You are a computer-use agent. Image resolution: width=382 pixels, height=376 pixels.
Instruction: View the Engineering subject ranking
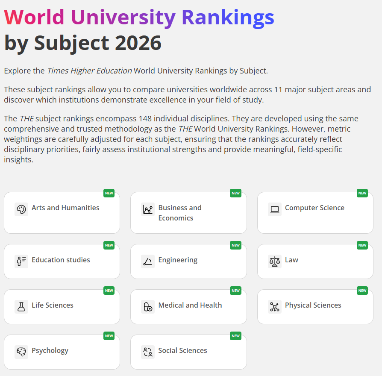(x=178, y=260)
